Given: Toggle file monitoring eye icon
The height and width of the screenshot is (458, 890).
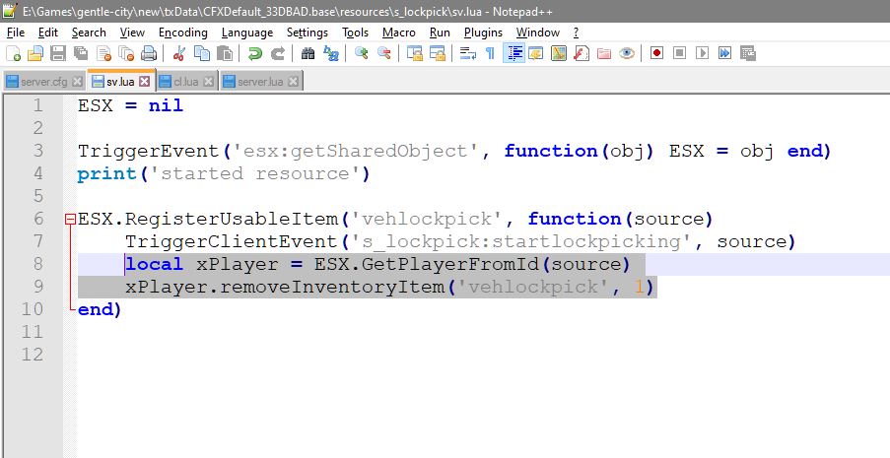Looking at the screenshot, I should click(x=627, y=54).
